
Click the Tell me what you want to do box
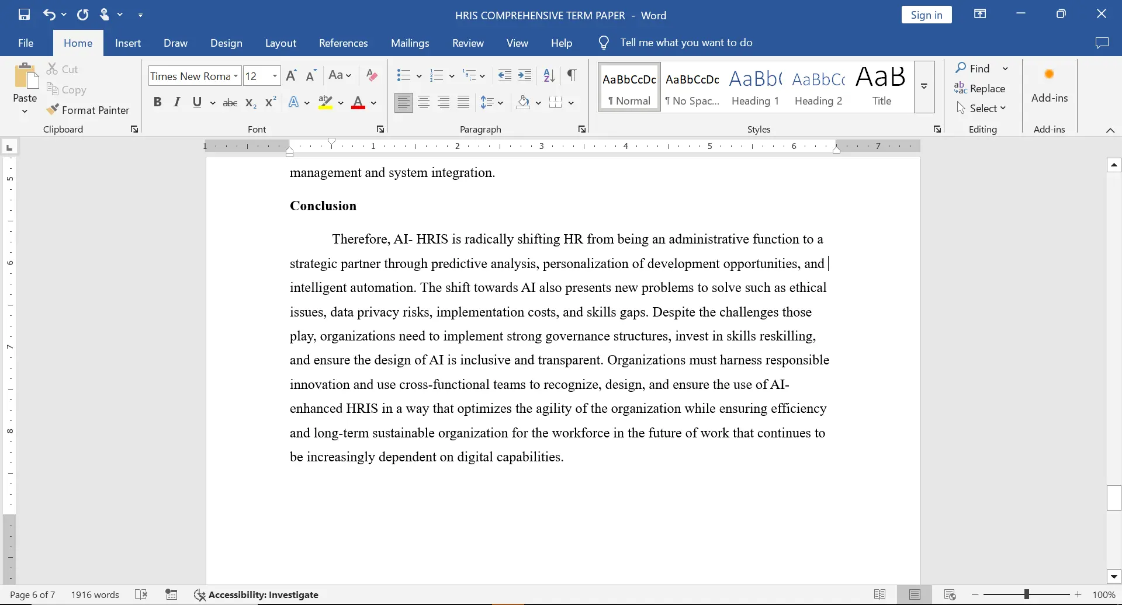click(x=686, y=43)
